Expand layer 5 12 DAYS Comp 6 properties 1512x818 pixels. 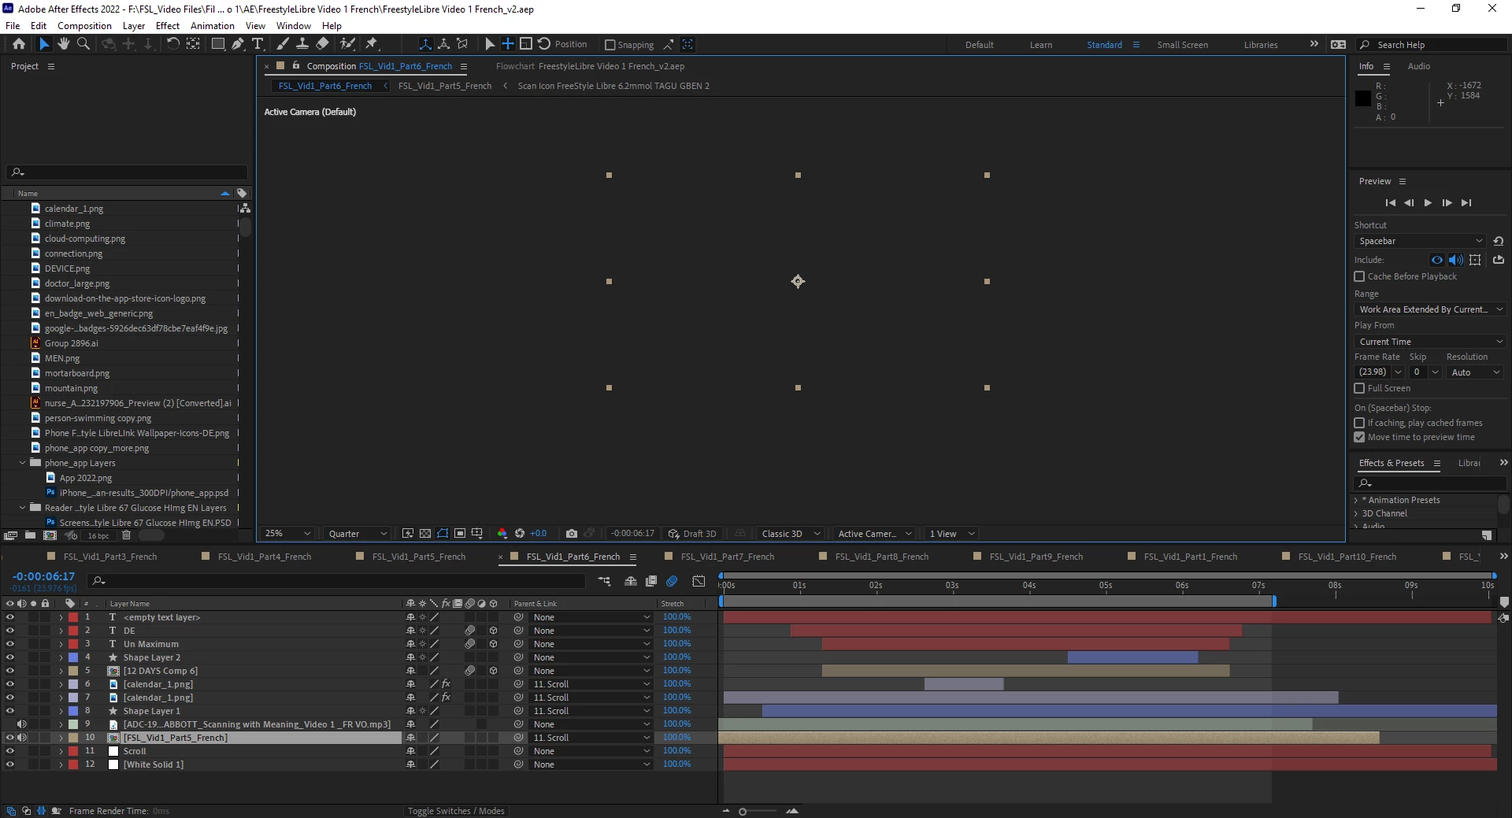point(61,671)
